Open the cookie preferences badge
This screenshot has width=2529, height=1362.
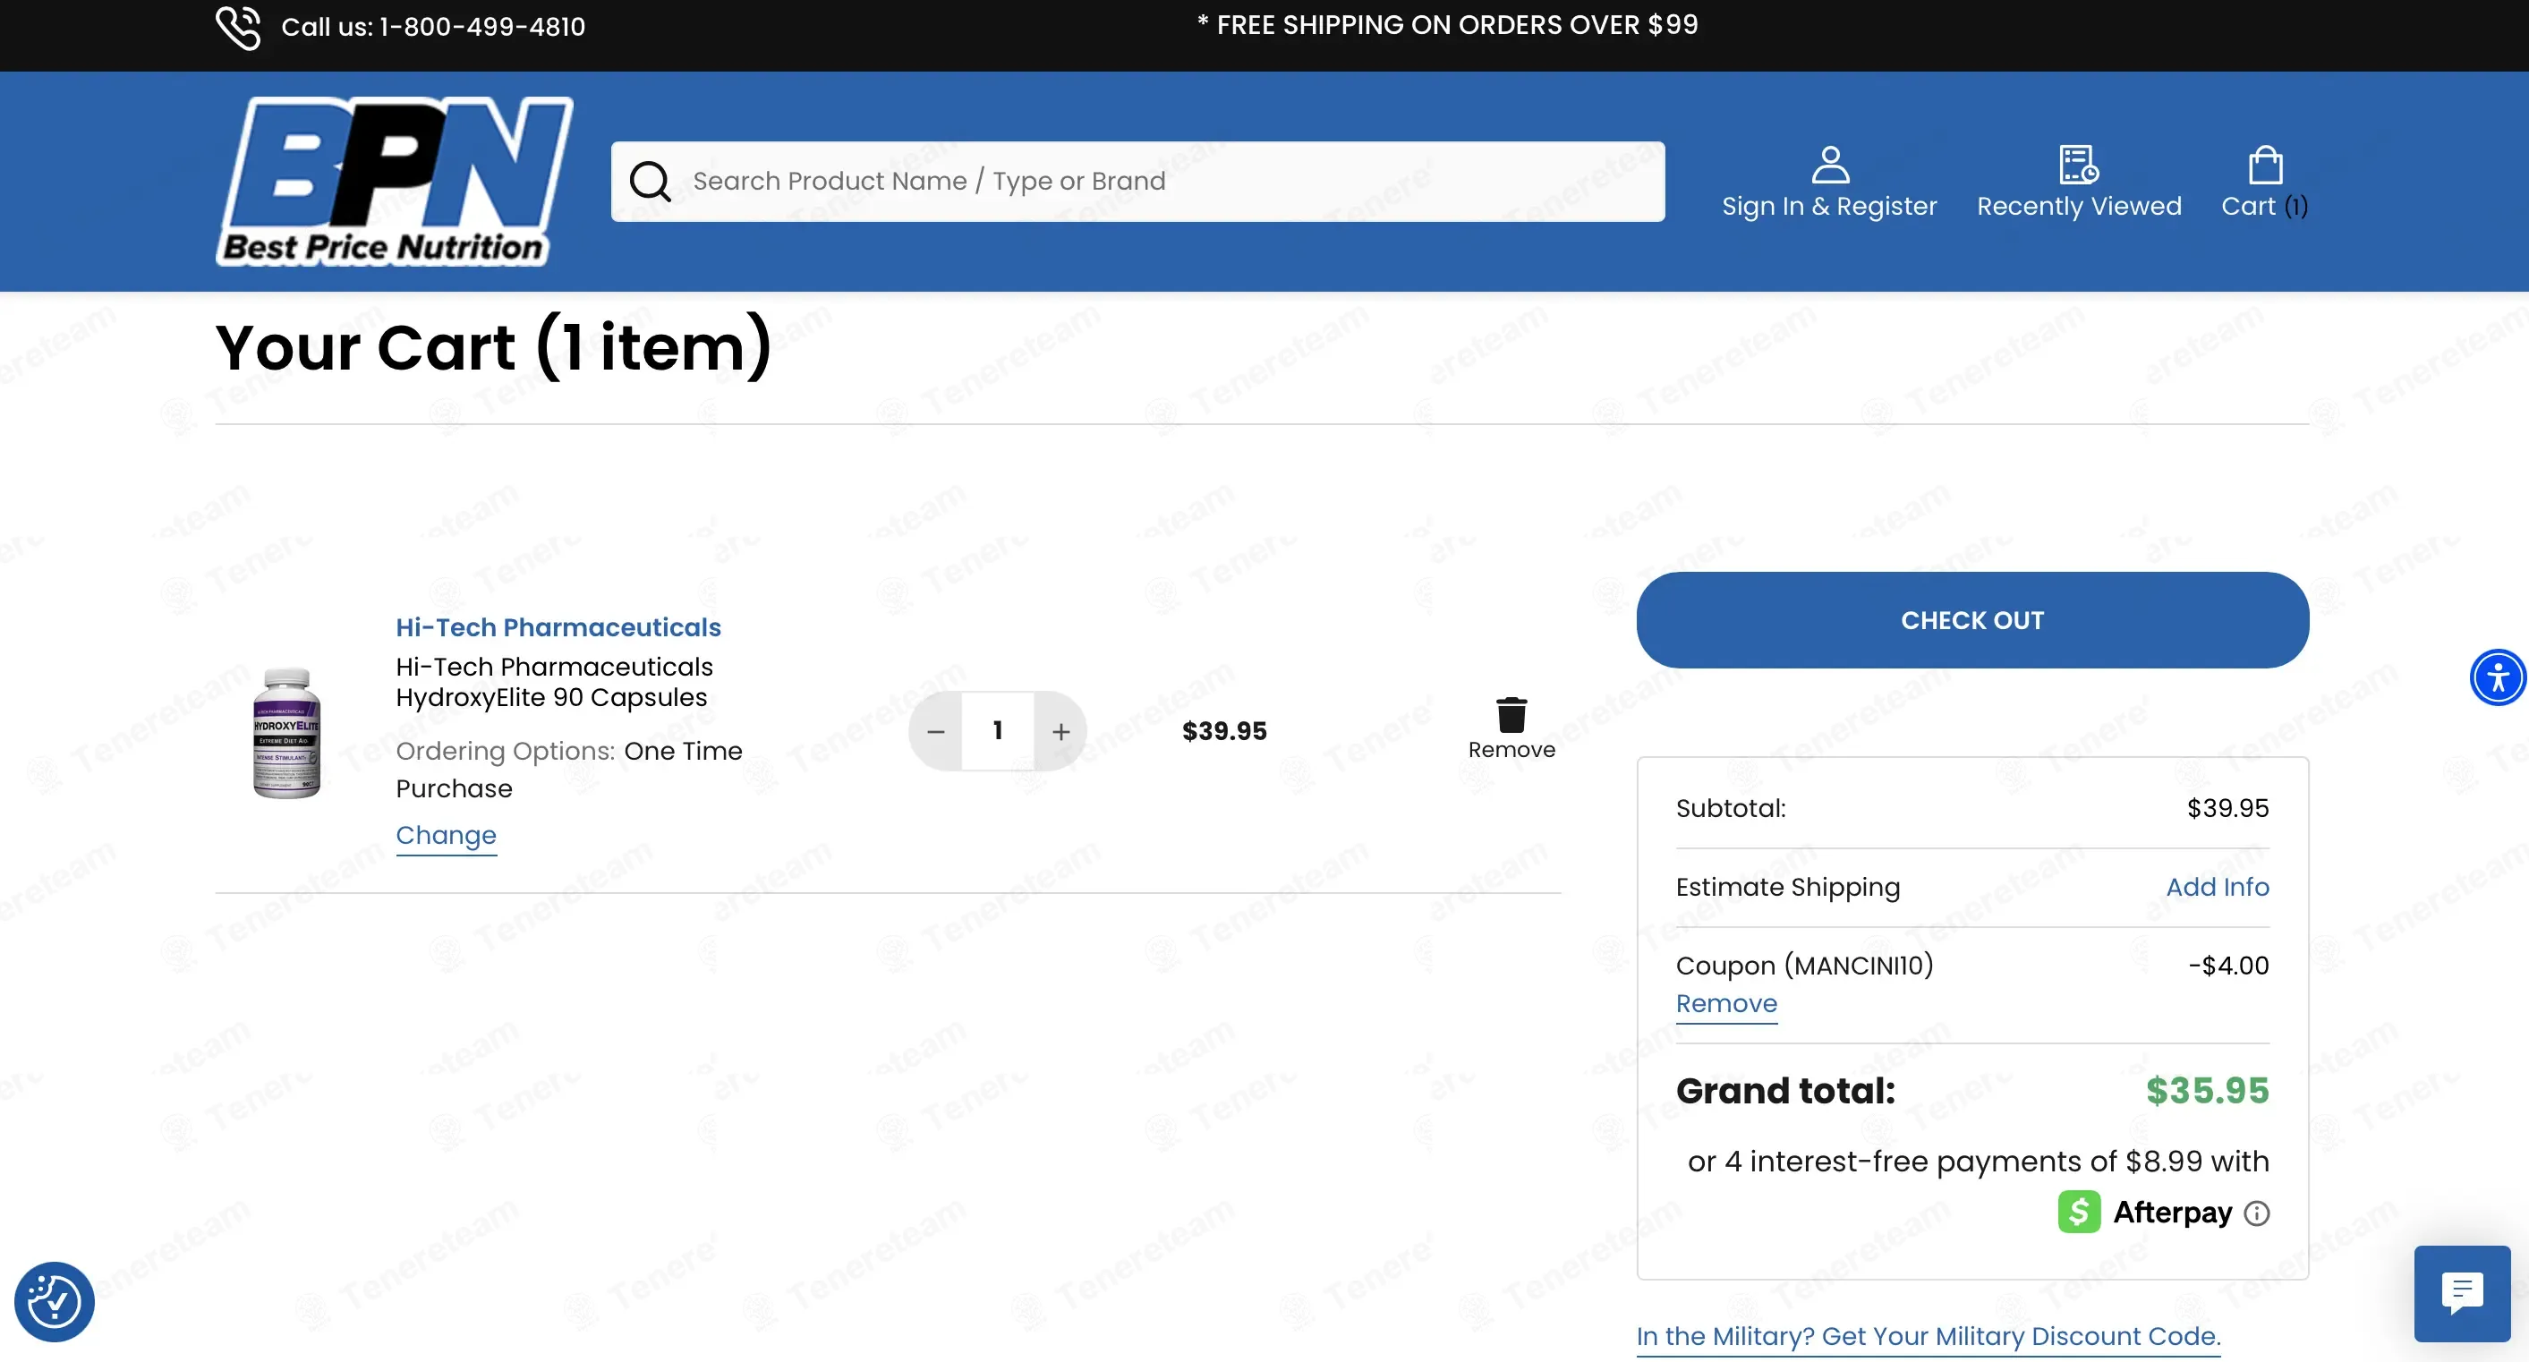[x=54, y=1302]
